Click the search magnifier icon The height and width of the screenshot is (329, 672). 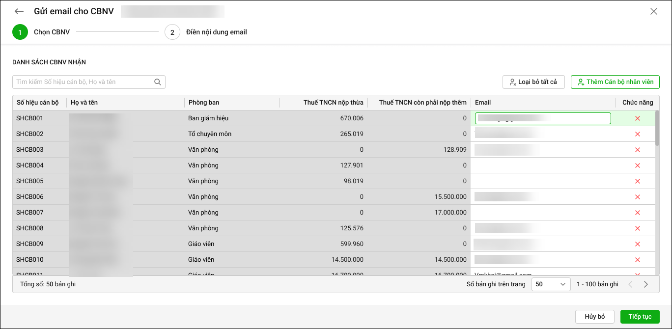pyautogui.click(x=158, y=82)
